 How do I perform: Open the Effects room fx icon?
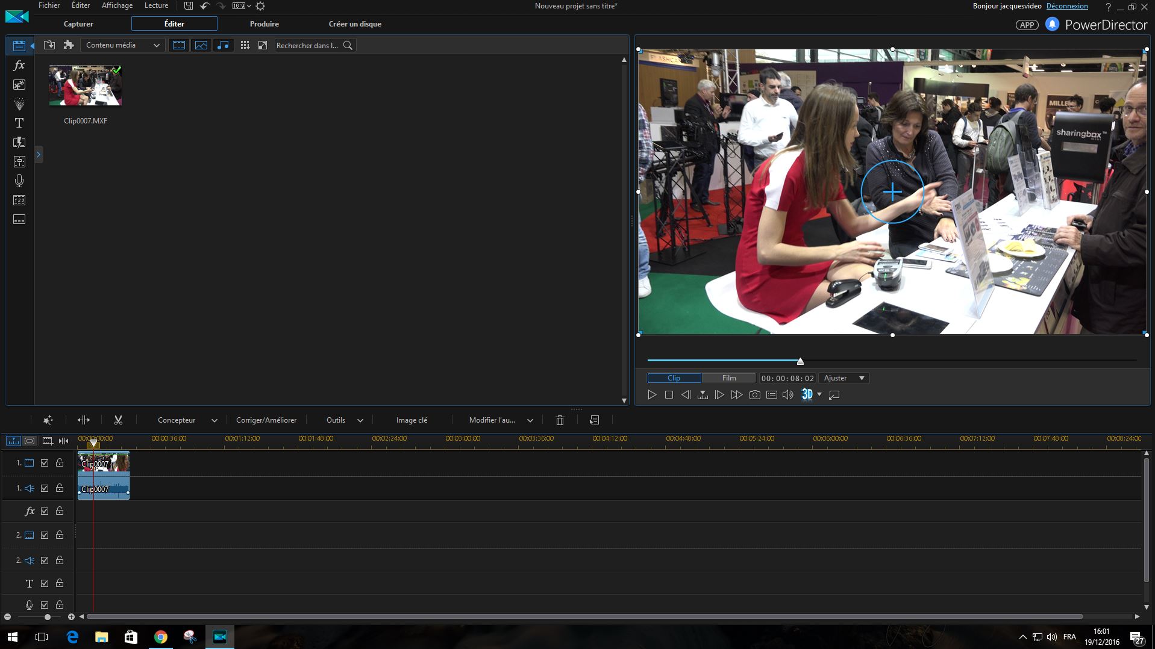[x=19, y=65]
